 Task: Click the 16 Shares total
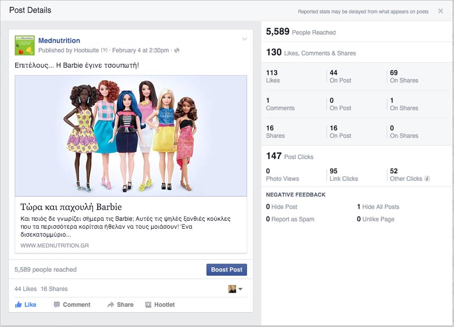[275, 132]
